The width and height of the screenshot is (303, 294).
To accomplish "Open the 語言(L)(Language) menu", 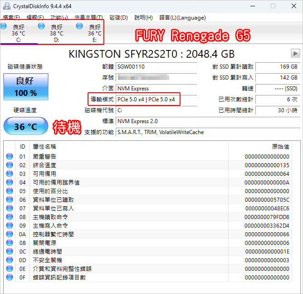I will coord(182,18).
